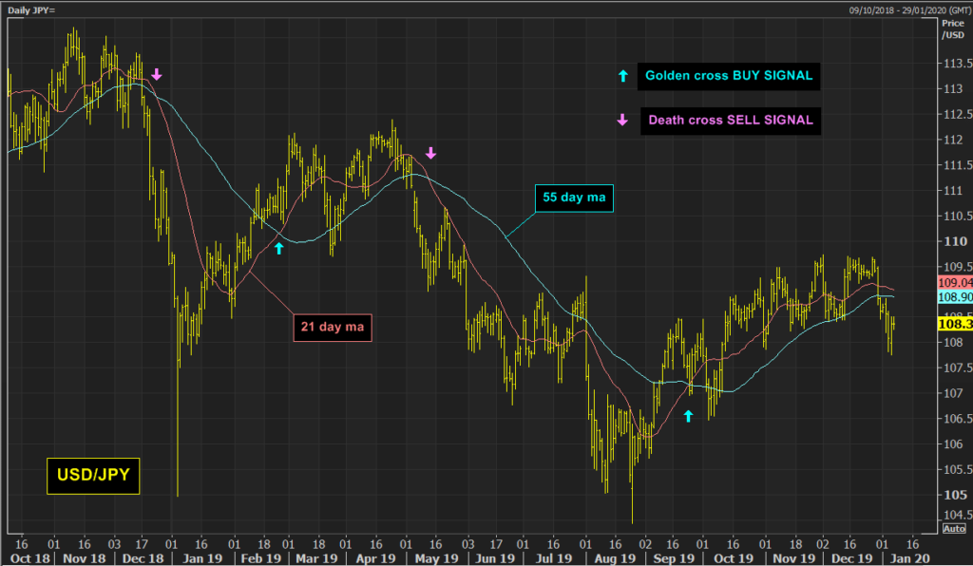Click the cyan 108.90 price tag
Viewport: 973px width, 566px height.
954,297
